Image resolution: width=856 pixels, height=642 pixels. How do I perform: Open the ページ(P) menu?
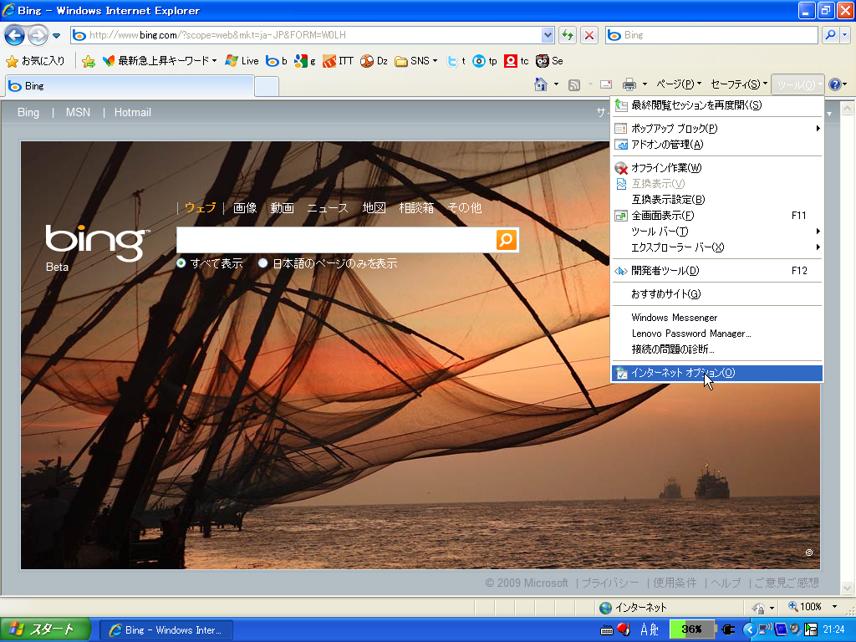(679, 84)
